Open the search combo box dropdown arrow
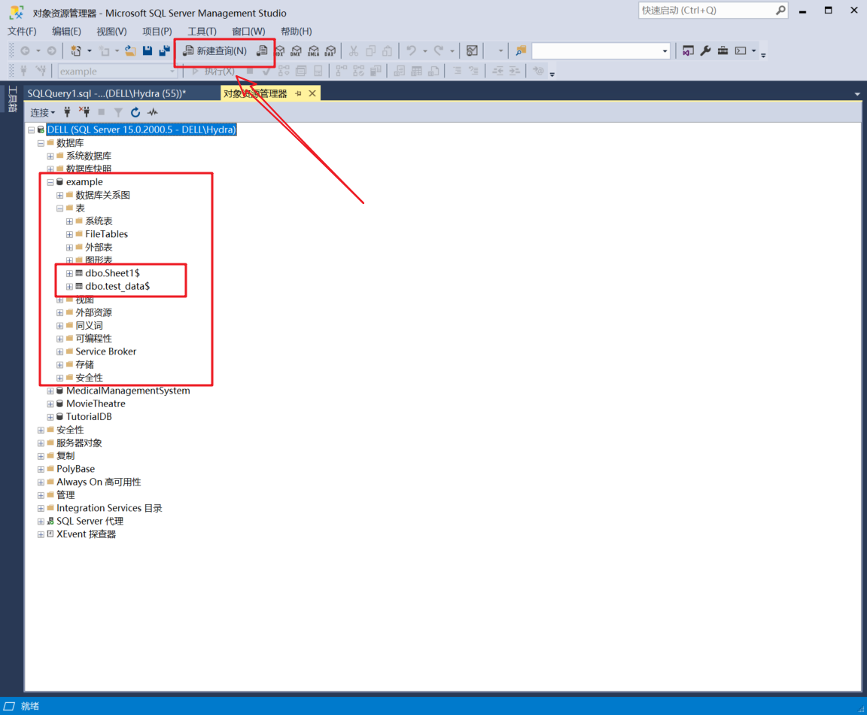 665,51
